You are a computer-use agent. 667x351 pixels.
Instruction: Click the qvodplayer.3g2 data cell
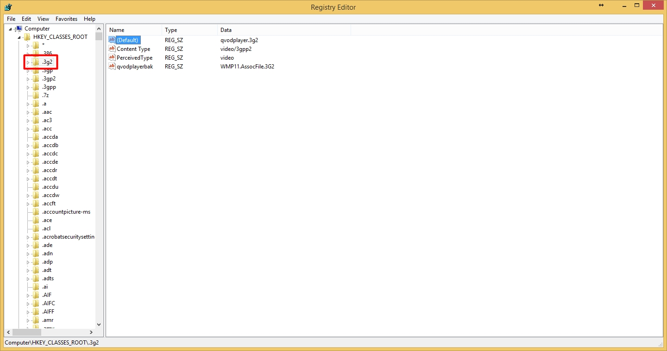pyautogui.click(x=239, y=40)
